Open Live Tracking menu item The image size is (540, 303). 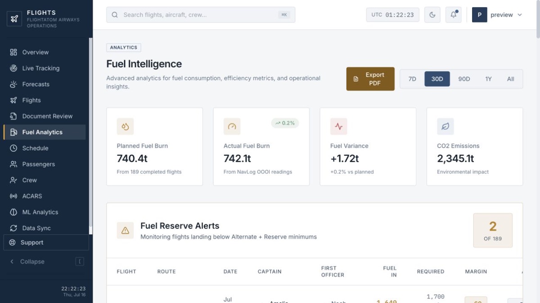click(x=45, y=68)
